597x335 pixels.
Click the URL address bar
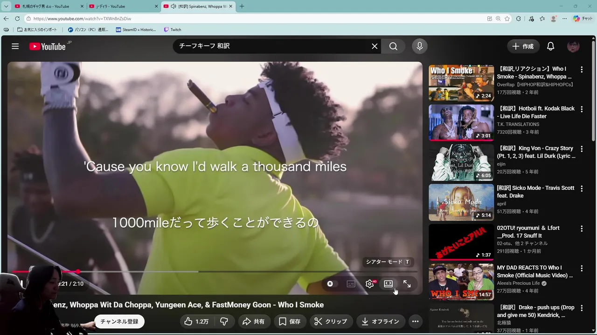pyautogui.click(x=254, y=19)
